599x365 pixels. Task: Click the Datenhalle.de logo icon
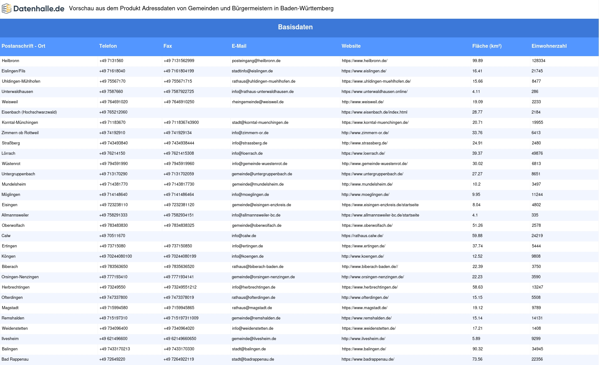click(x=7, y=9)
